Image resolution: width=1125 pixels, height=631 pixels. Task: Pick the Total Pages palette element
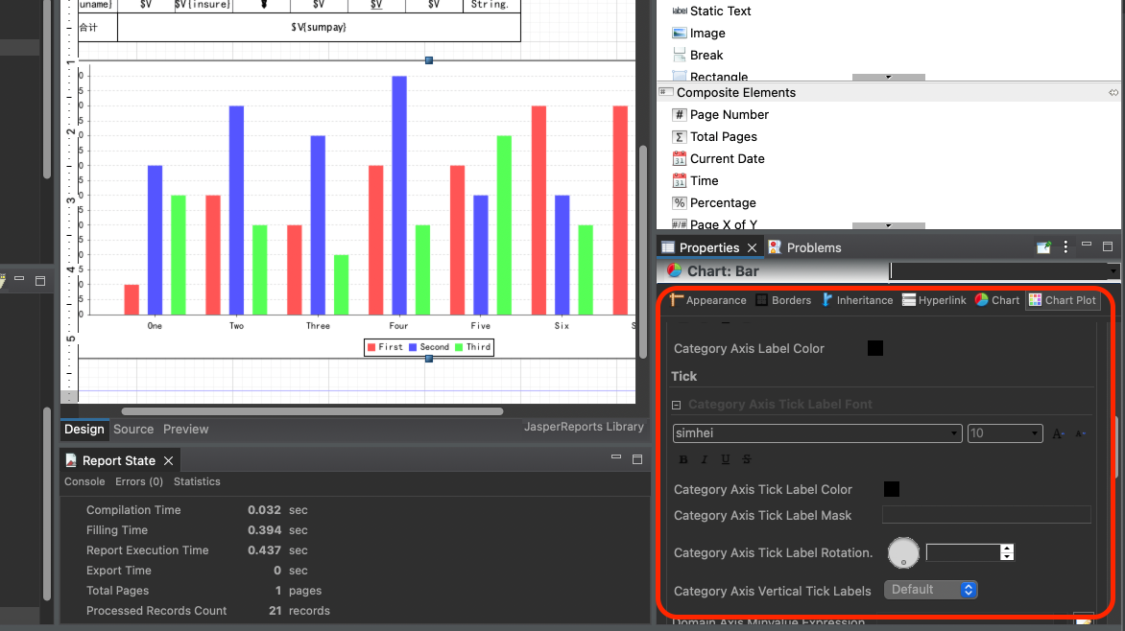point(723,137)
